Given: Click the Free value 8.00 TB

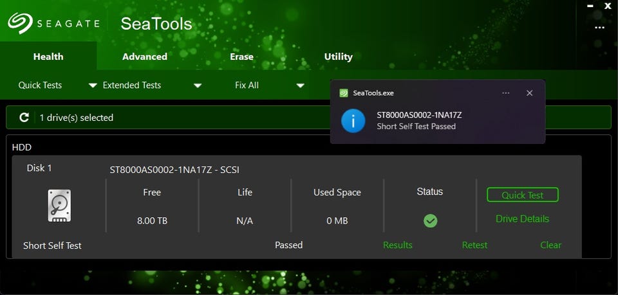Looking at the screenshot, I should click(152, 220).
